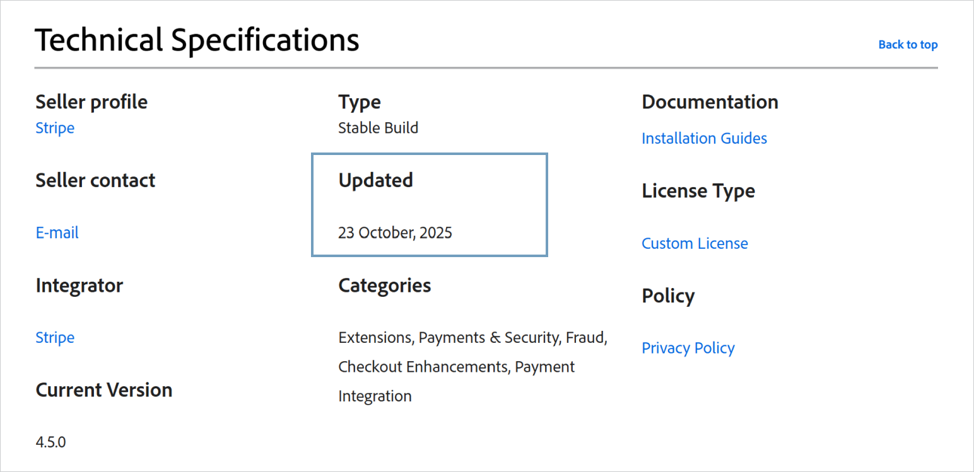Click the Updated heading in highlighted box
974x472 pixels.
click(x=375, y=180)
